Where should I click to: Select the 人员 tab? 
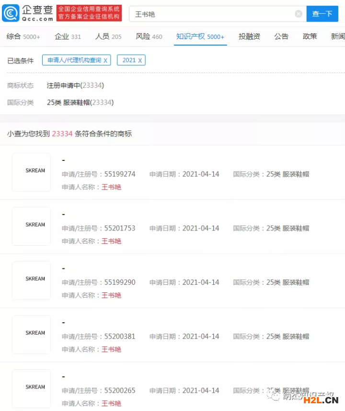point(108,36)
